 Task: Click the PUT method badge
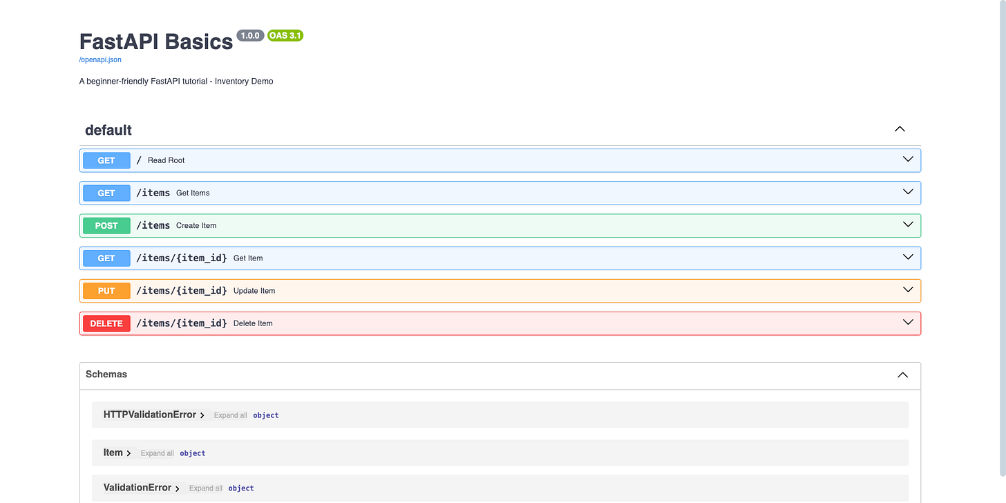[106, 291]
